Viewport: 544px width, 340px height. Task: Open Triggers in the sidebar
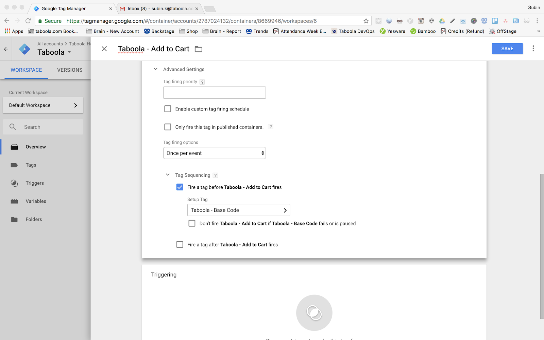[x=35, y=183]
